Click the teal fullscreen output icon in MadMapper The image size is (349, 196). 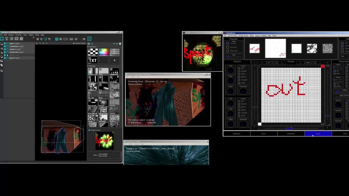89,39
